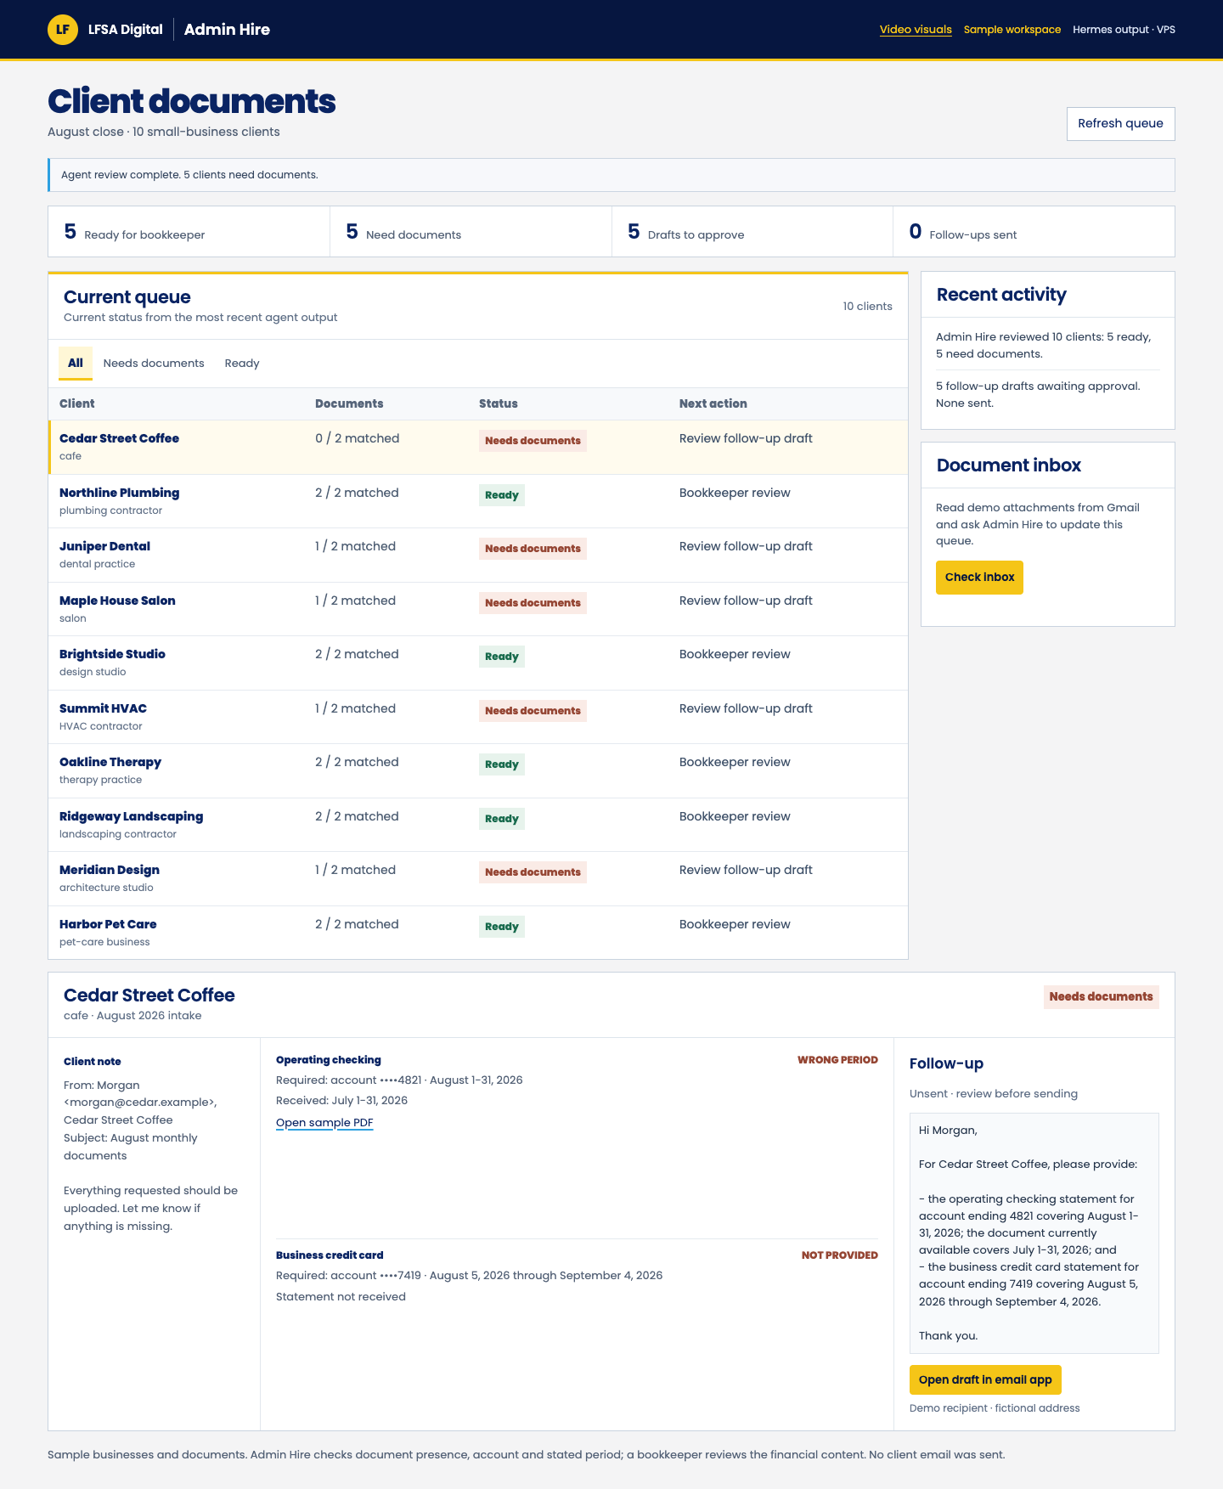Image resolution: width=1223 pixels, height=1489 pixels.
Task: Switch to the Needs documents tab
Action: tap(154, 364)
